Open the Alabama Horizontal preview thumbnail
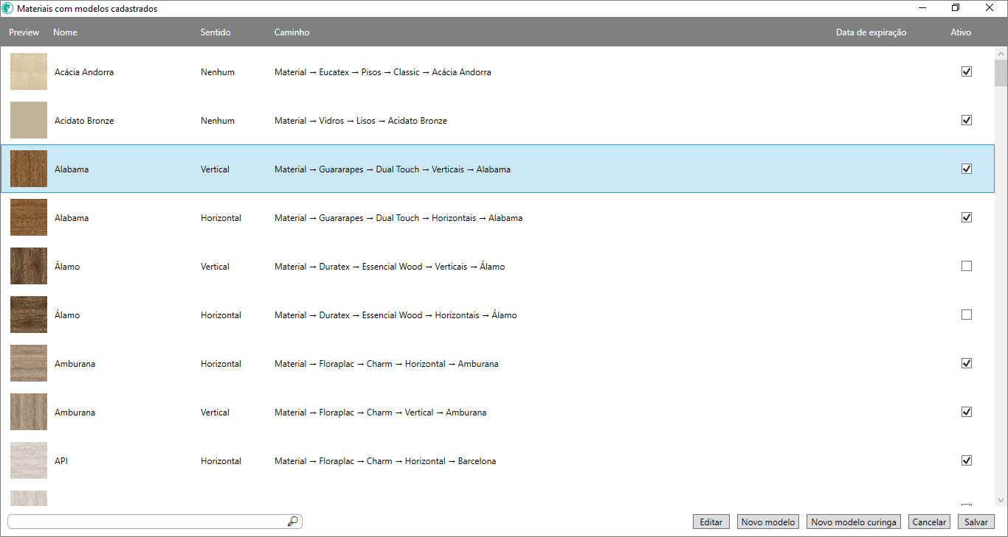This screenshot has width=1008, height=537. pyautogui.click(x=29, y=218)
